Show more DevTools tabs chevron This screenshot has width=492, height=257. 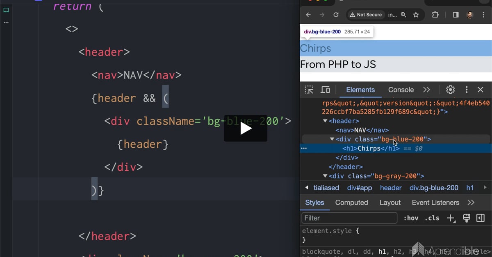(426, 90)
